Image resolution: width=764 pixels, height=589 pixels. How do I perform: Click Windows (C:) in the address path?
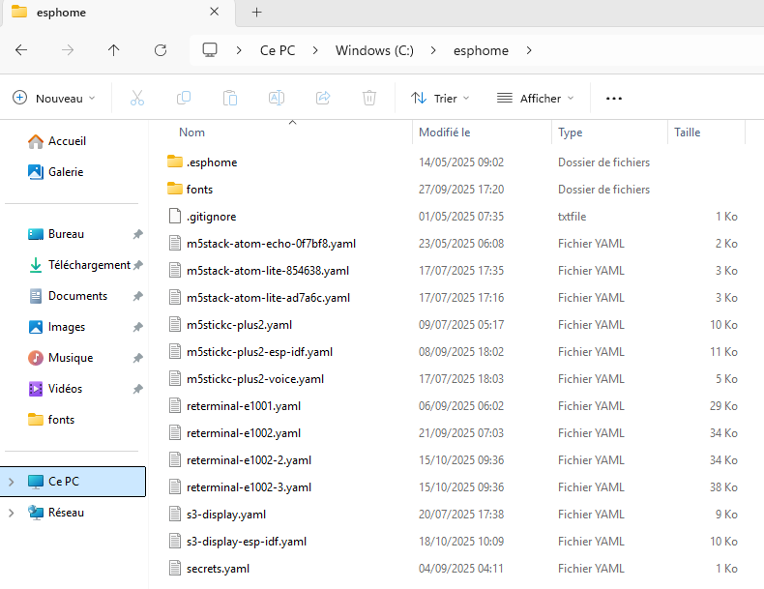[x=374, y=50]
